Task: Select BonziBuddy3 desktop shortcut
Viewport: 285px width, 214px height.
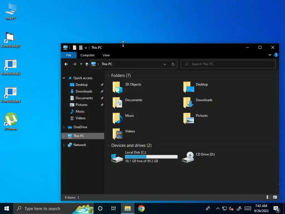Action: pyautogui.click(x=11, y=68)
